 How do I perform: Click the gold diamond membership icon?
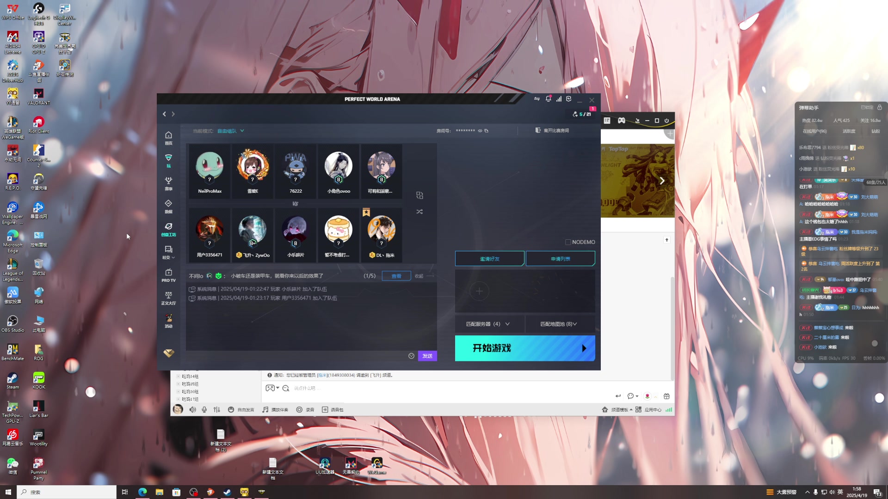[x=168, y=353]
